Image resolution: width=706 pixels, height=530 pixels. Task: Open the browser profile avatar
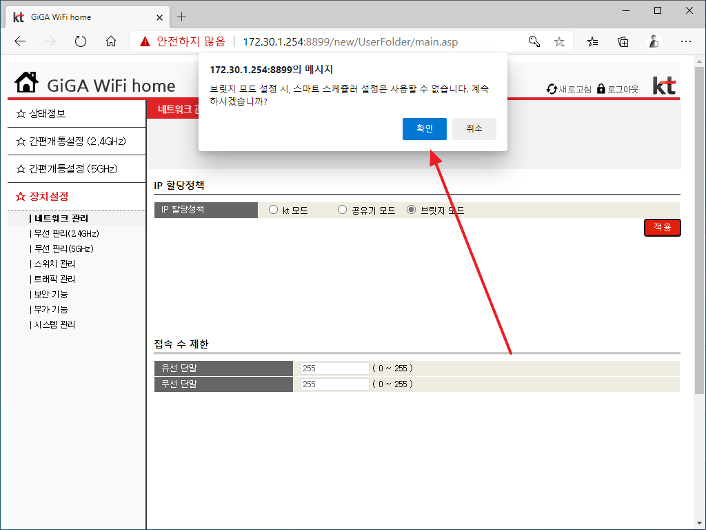[654, 42]
